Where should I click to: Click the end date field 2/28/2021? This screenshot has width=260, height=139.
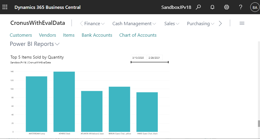[x=155, y=58]
